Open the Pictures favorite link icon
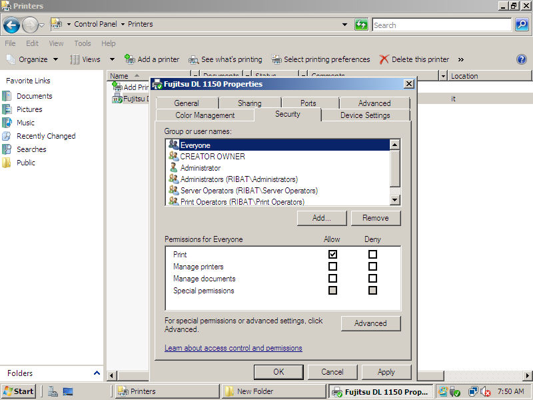Image resolution: width=533 pixels, height=400 pixels. 7,109
